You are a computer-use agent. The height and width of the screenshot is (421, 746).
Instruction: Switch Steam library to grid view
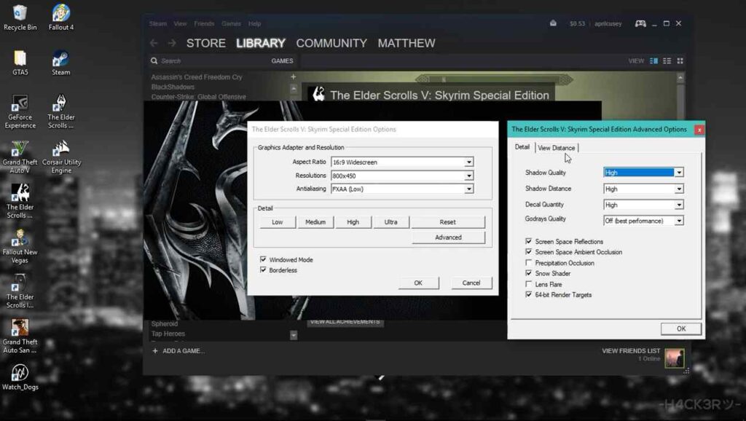680,61
